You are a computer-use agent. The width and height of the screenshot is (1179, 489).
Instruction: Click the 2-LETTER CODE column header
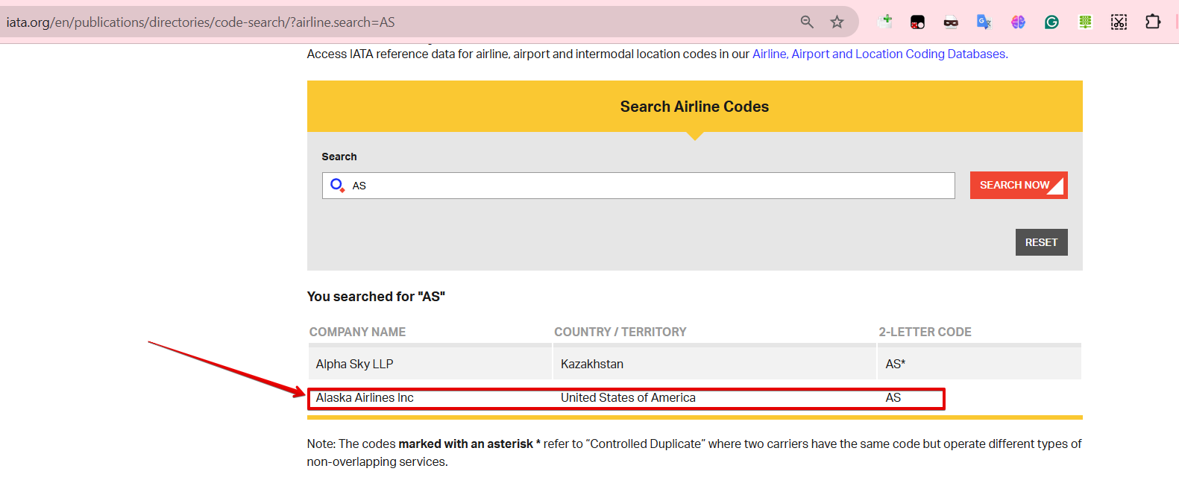pyautogui.click(x=925, y=332)
